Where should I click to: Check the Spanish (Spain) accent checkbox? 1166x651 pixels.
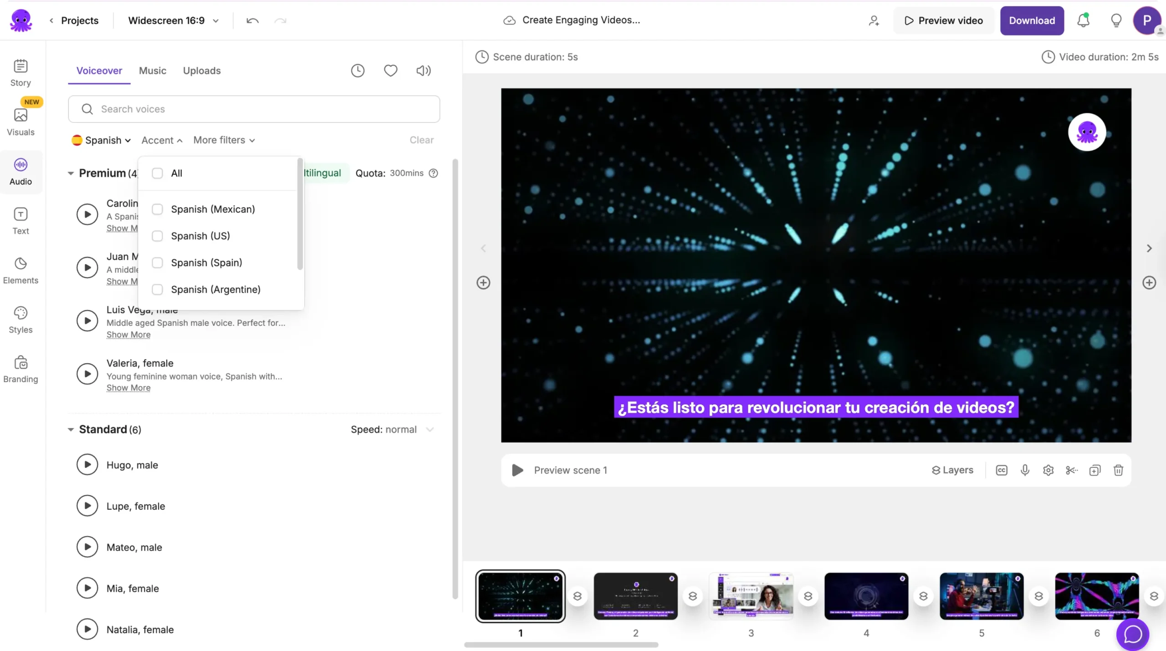click(x=157, y=263)
